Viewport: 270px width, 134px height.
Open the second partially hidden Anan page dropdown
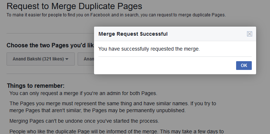(86, 59)
